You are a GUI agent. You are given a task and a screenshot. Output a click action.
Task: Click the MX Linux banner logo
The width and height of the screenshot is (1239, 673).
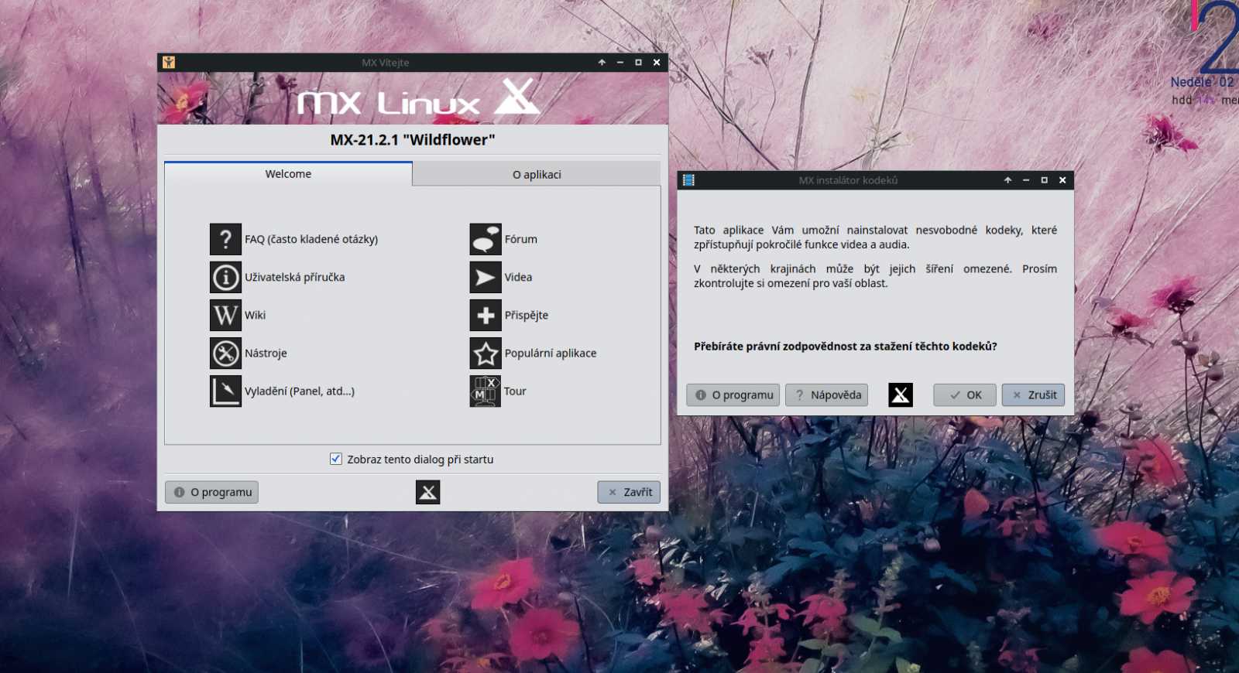[418, 98]
